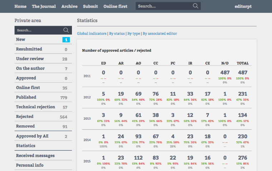Screen dimensions: 272x171
Task: Click the magnifier icon in sidebar search
Action: point(66,30)
